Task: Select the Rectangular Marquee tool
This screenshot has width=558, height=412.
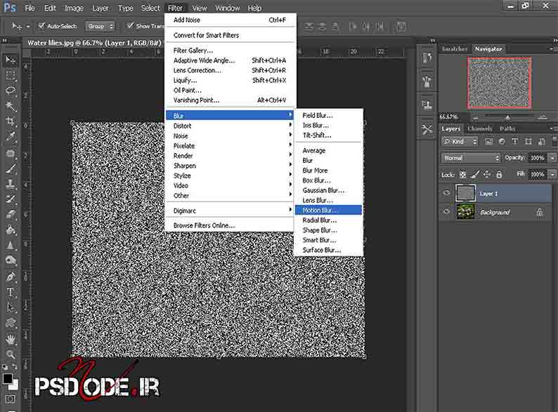Action: tap(11, 75)
